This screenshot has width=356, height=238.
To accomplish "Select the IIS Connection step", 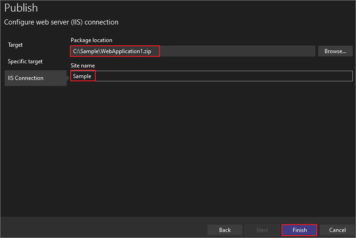I will pyautogui.click(x=36, y=78).
